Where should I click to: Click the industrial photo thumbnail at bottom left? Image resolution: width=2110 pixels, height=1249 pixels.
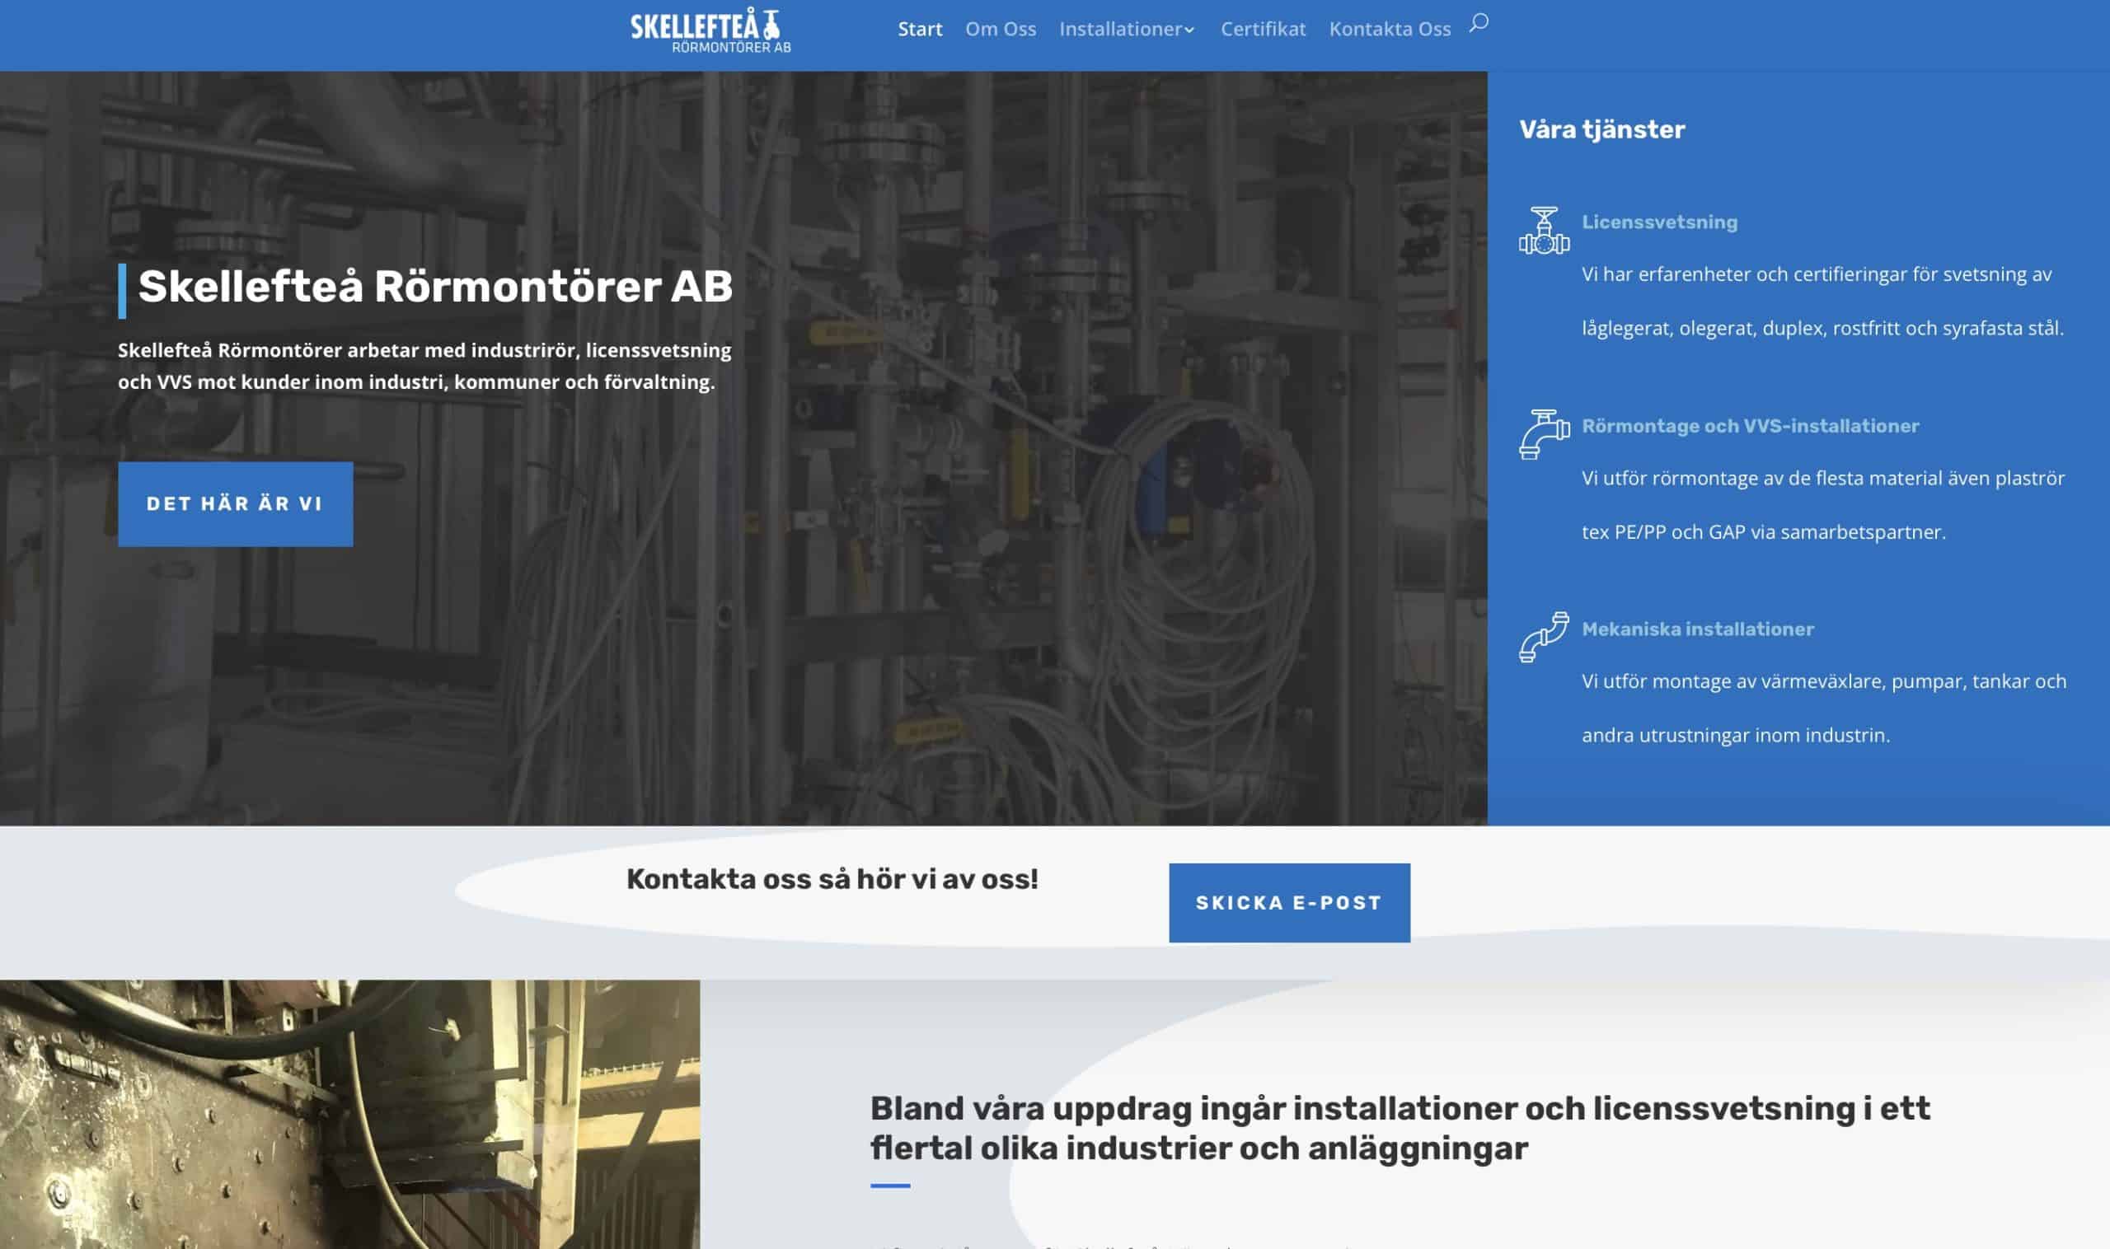point(349,1114)
